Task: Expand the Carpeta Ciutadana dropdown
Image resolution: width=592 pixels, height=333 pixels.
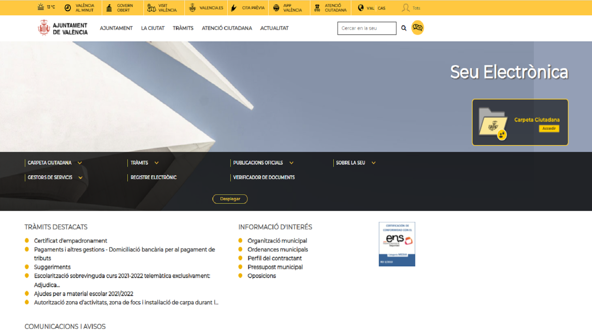Action: pos(80,163)
